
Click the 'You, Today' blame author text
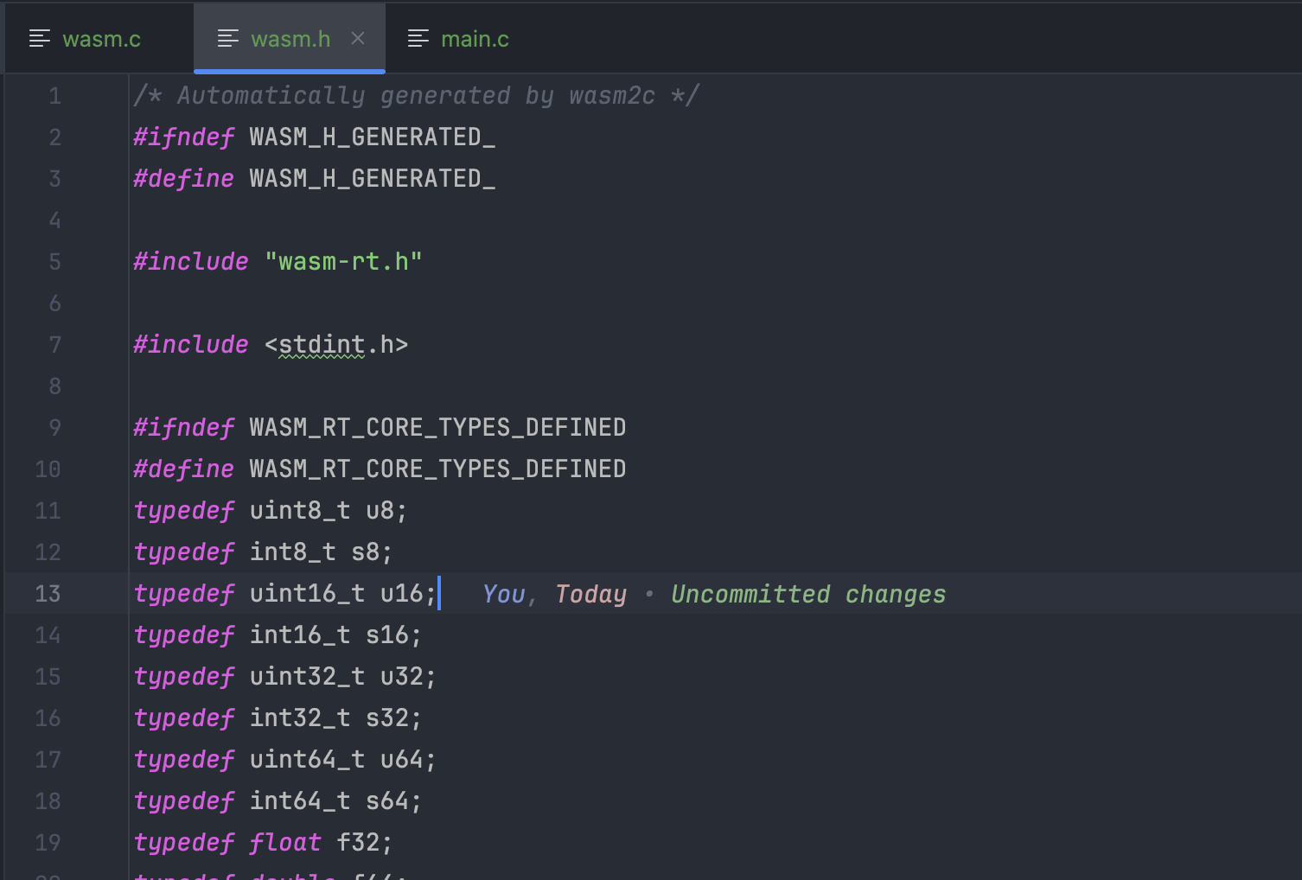[553, 594]
